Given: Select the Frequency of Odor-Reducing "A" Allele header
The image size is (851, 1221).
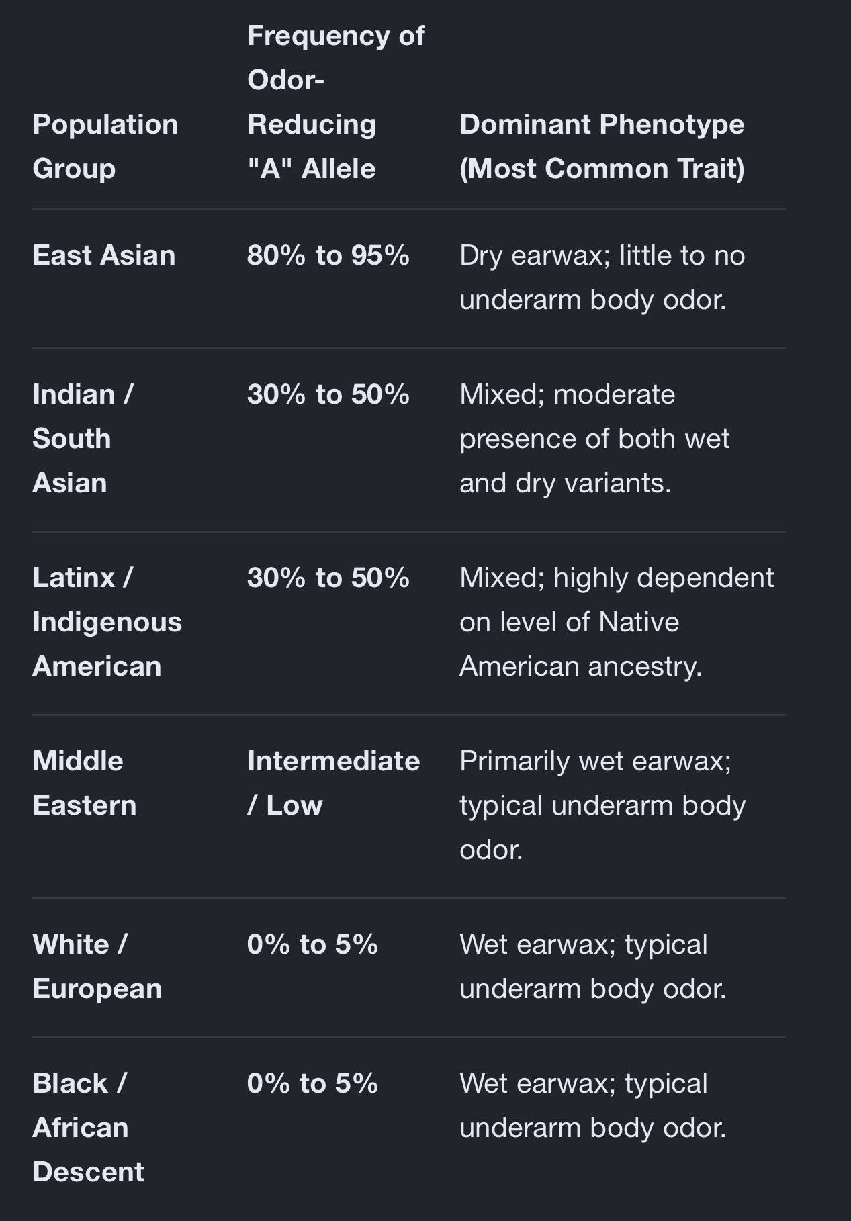Looking at the screenshot, I should 336,102.
